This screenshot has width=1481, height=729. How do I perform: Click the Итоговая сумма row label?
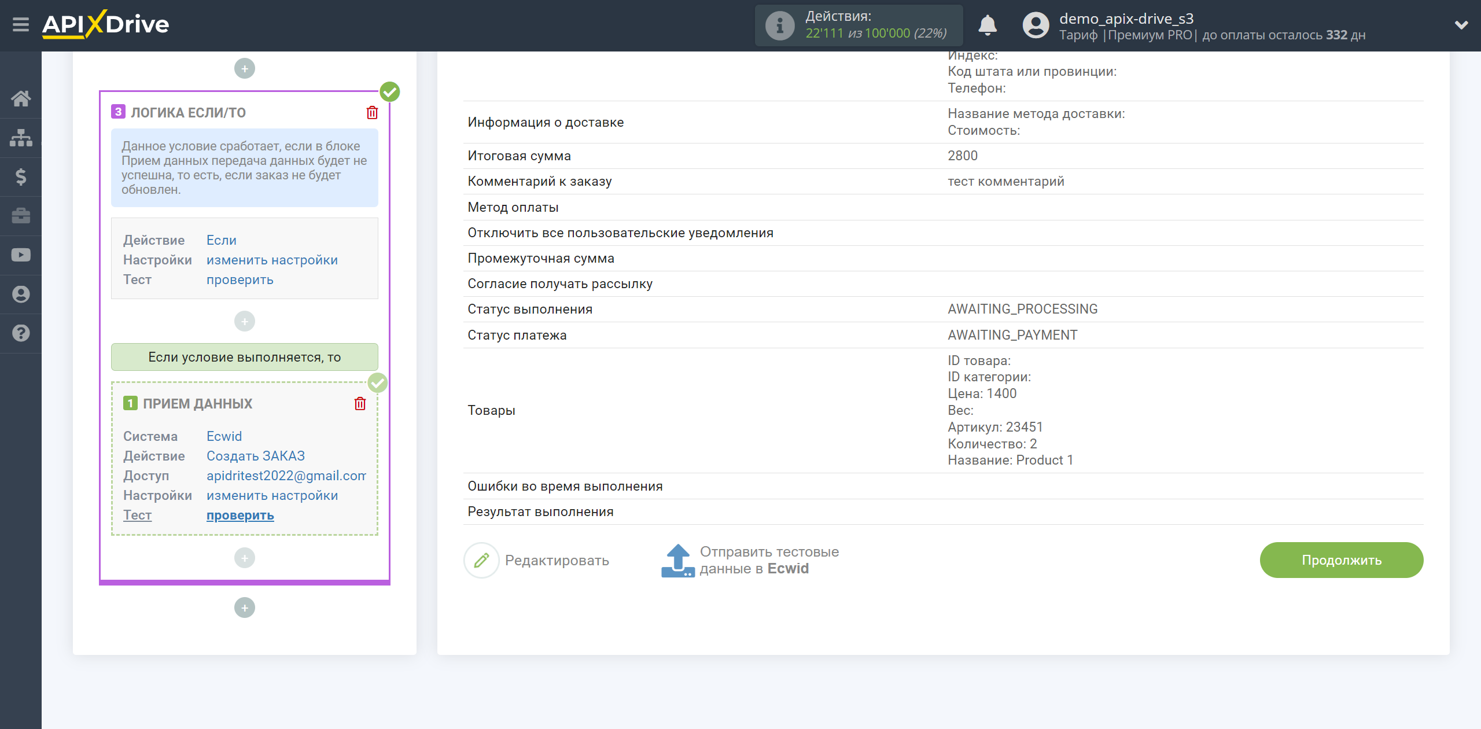coord(520,156)
